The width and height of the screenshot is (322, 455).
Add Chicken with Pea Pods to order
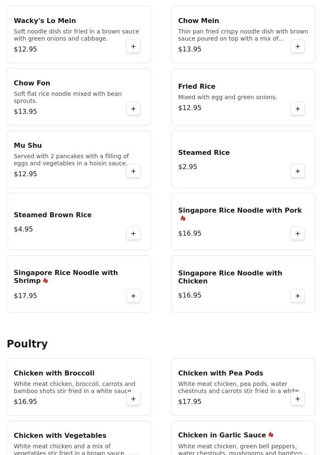(298, 399)
